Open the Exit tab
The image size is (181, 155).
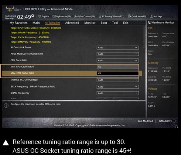pyautogui.click(x=126, y=23)
